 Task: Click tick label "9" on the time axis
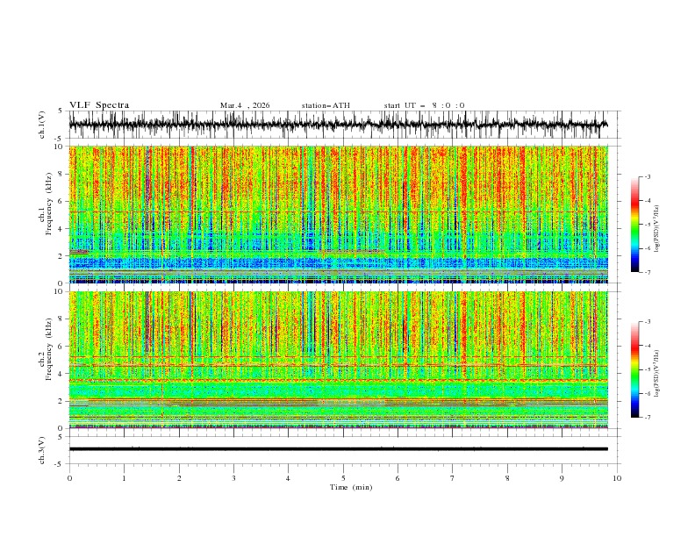(562, 478)
